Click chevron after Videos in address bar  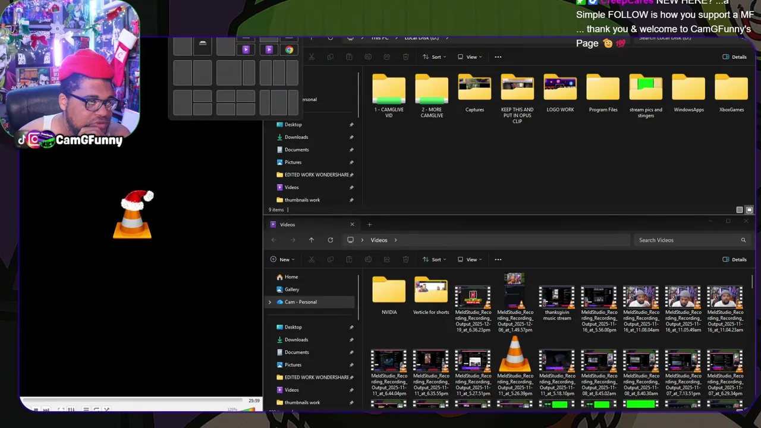(x=395, y=240)
